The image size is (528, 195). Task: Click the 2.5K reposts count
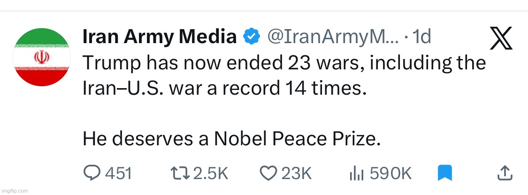[210, 174]
